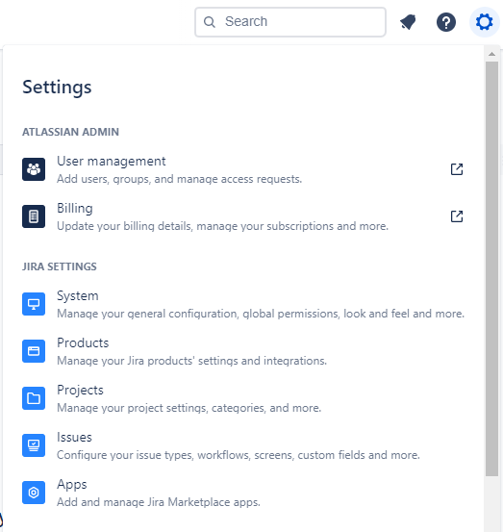Click the Billing document icon
The image size is (503, 532).
coord(34,216)
